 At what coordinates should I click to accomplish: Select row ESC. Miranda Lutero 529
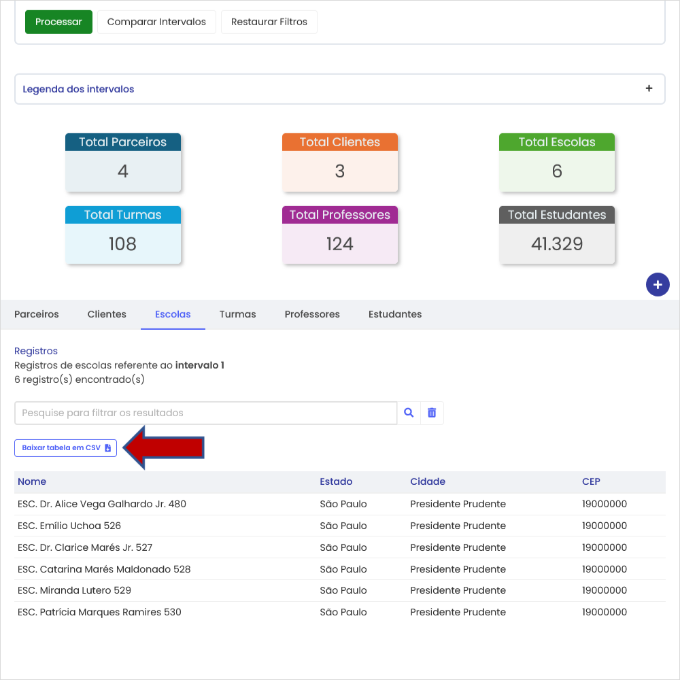point(340,590)
